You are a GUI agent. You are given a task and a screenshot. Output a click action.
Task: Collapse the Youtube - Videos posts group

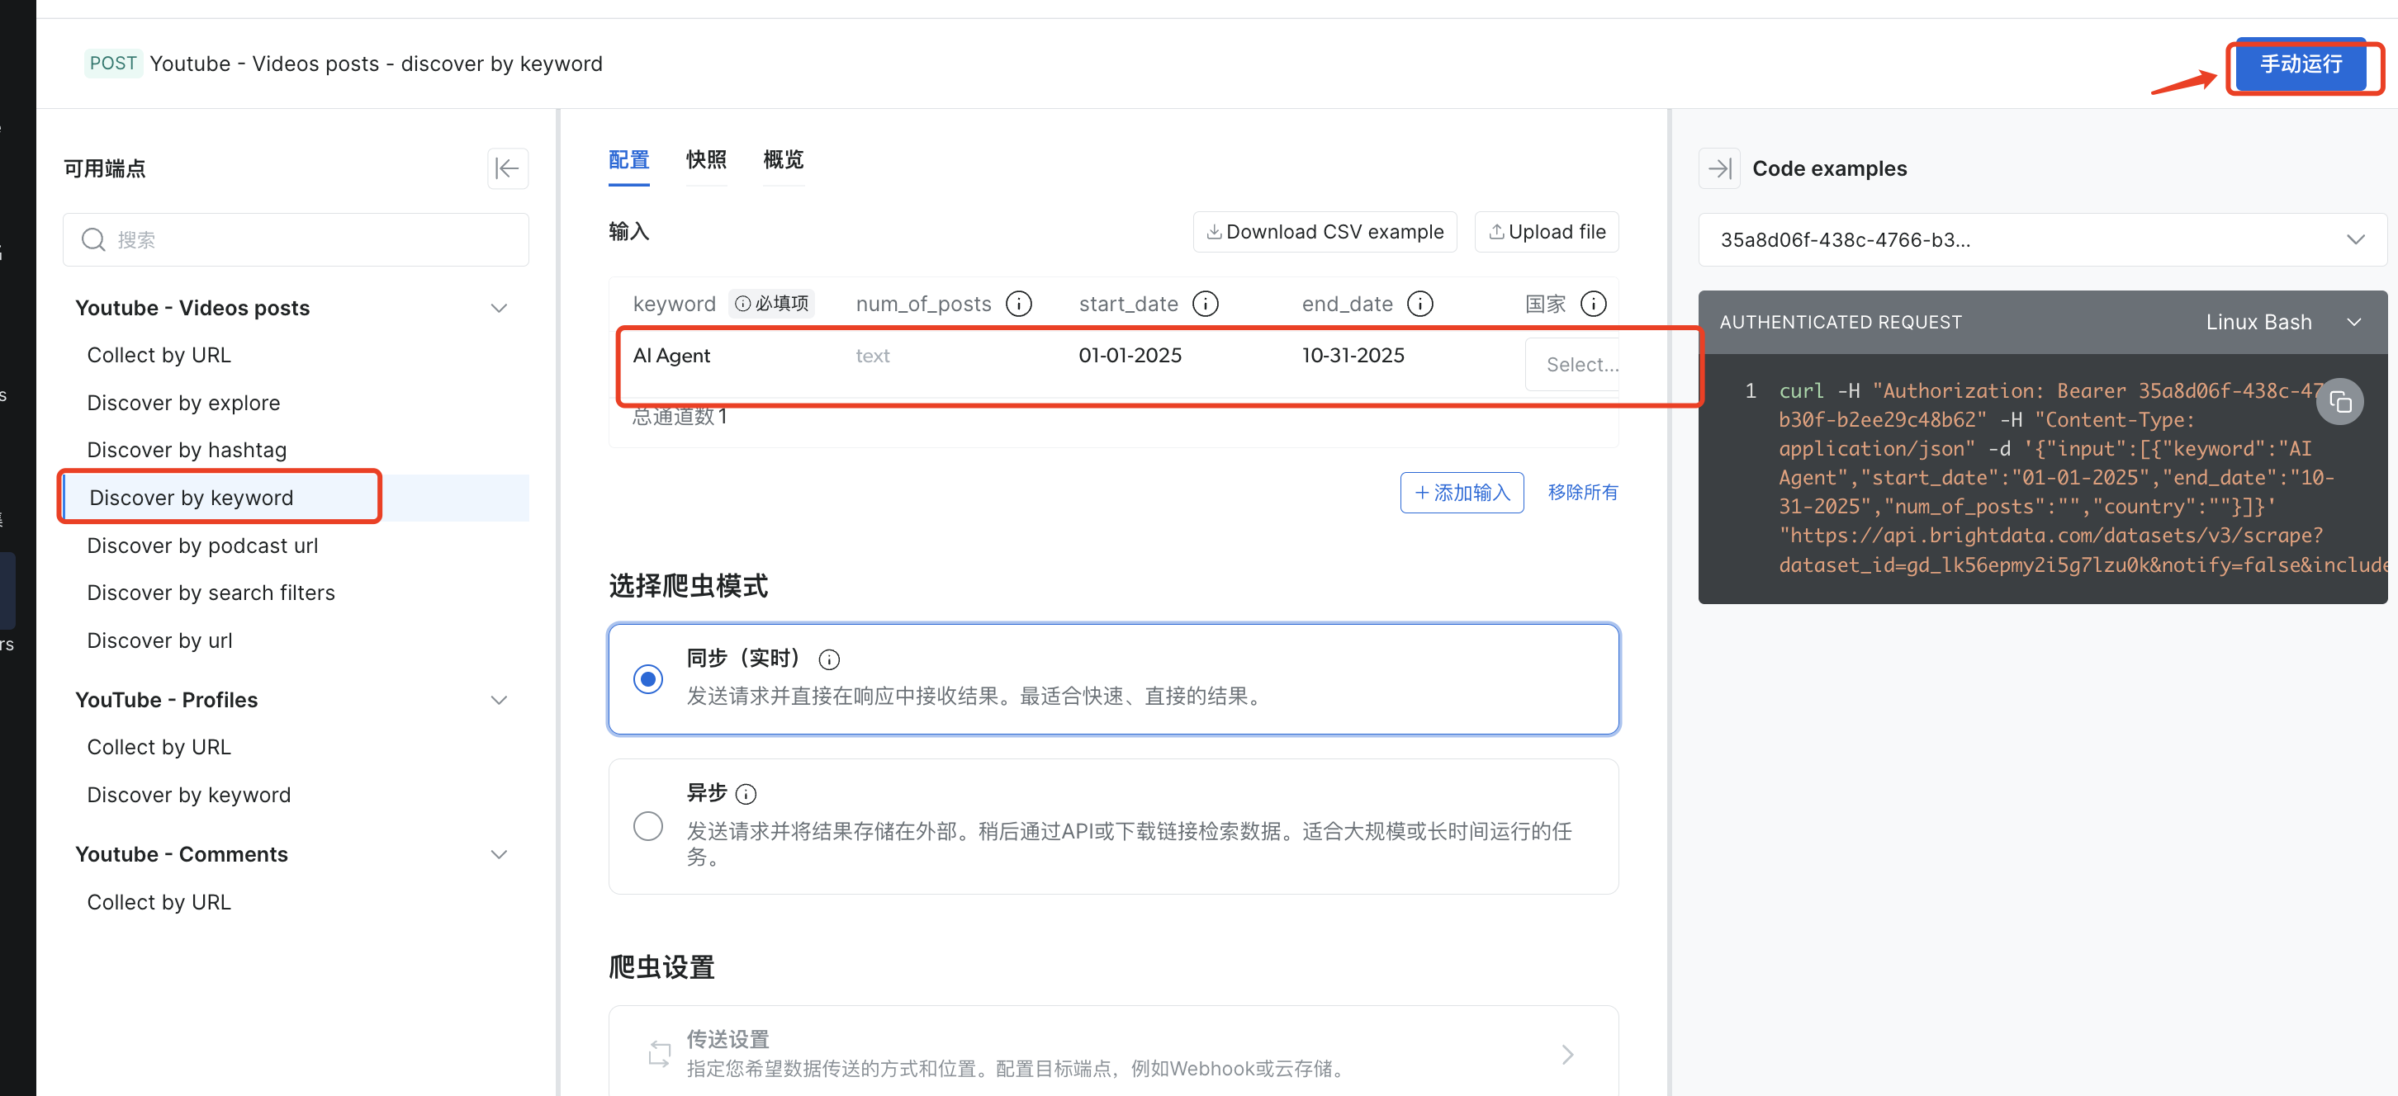(499, 308)
